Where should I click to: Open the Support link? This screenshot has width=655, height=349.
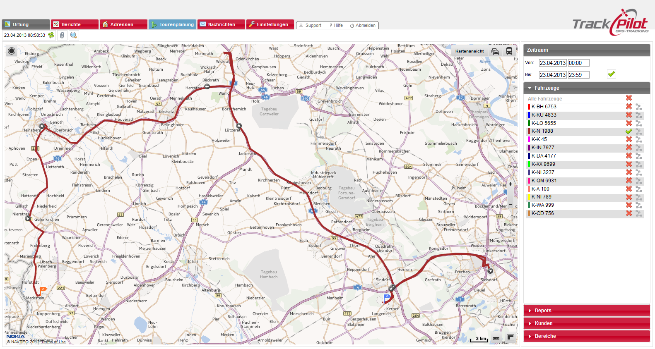coord(310,25)
